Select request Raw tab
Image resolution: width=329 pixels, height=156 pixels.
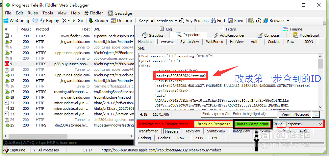click(291, 42)
